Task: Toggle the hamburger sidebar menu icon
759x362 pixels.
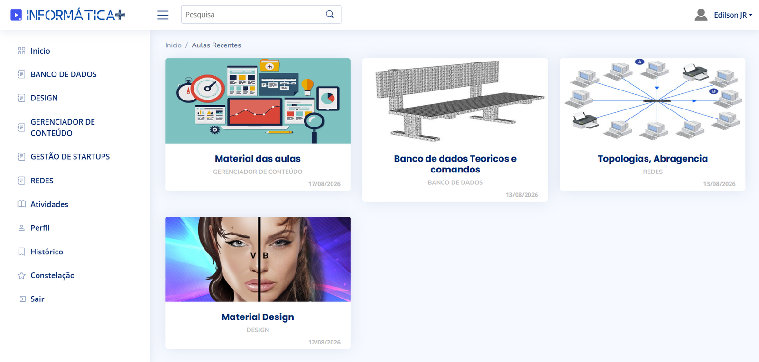Action: point(163,15)
